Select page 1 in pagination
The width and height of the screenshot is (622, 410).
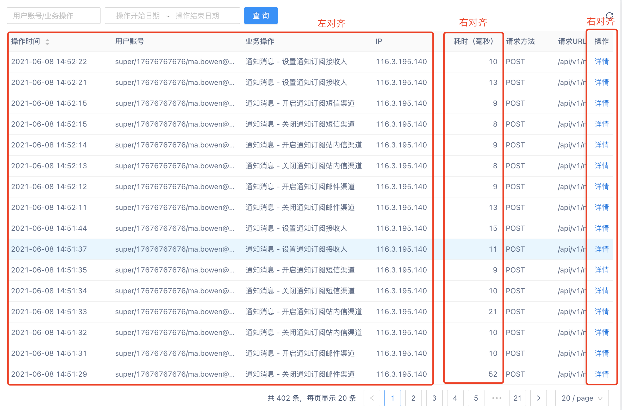coord(393,398)
